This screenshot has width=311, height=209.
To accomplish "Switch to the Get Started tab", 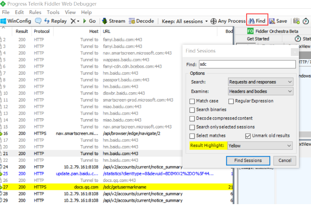I will tap(258, 39).
